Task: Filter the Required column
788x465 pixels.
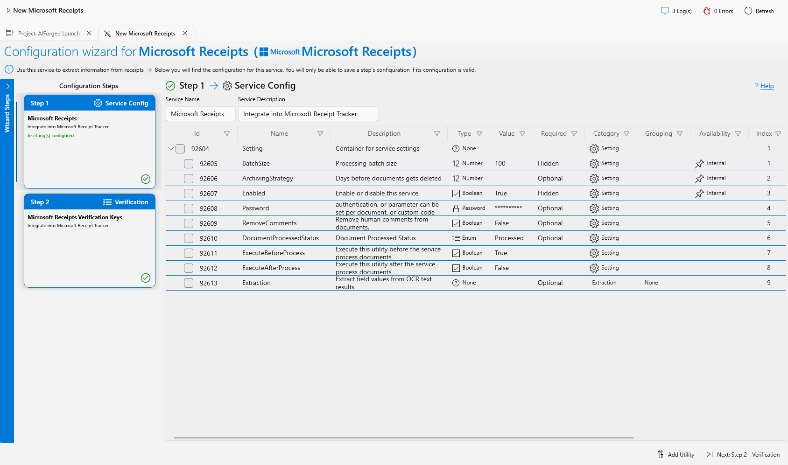Action: [574, 134]
